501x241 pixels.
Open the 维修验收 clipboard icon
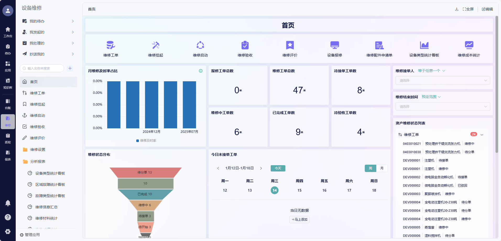point(245,45)
